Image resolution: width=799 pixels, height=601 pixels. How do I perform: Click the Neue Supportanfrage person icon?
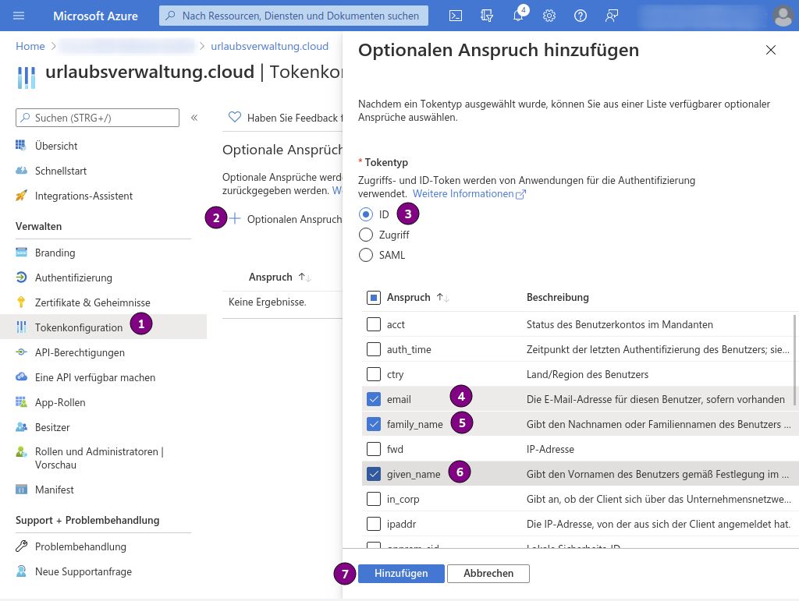21,571
